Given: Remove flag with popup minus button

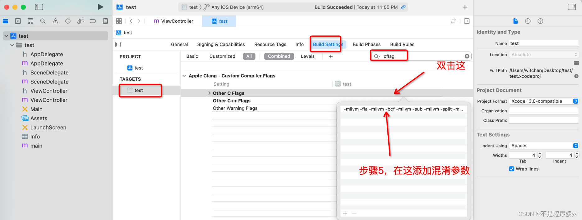Looking at the screenshot, I should [x=354, y=213].
